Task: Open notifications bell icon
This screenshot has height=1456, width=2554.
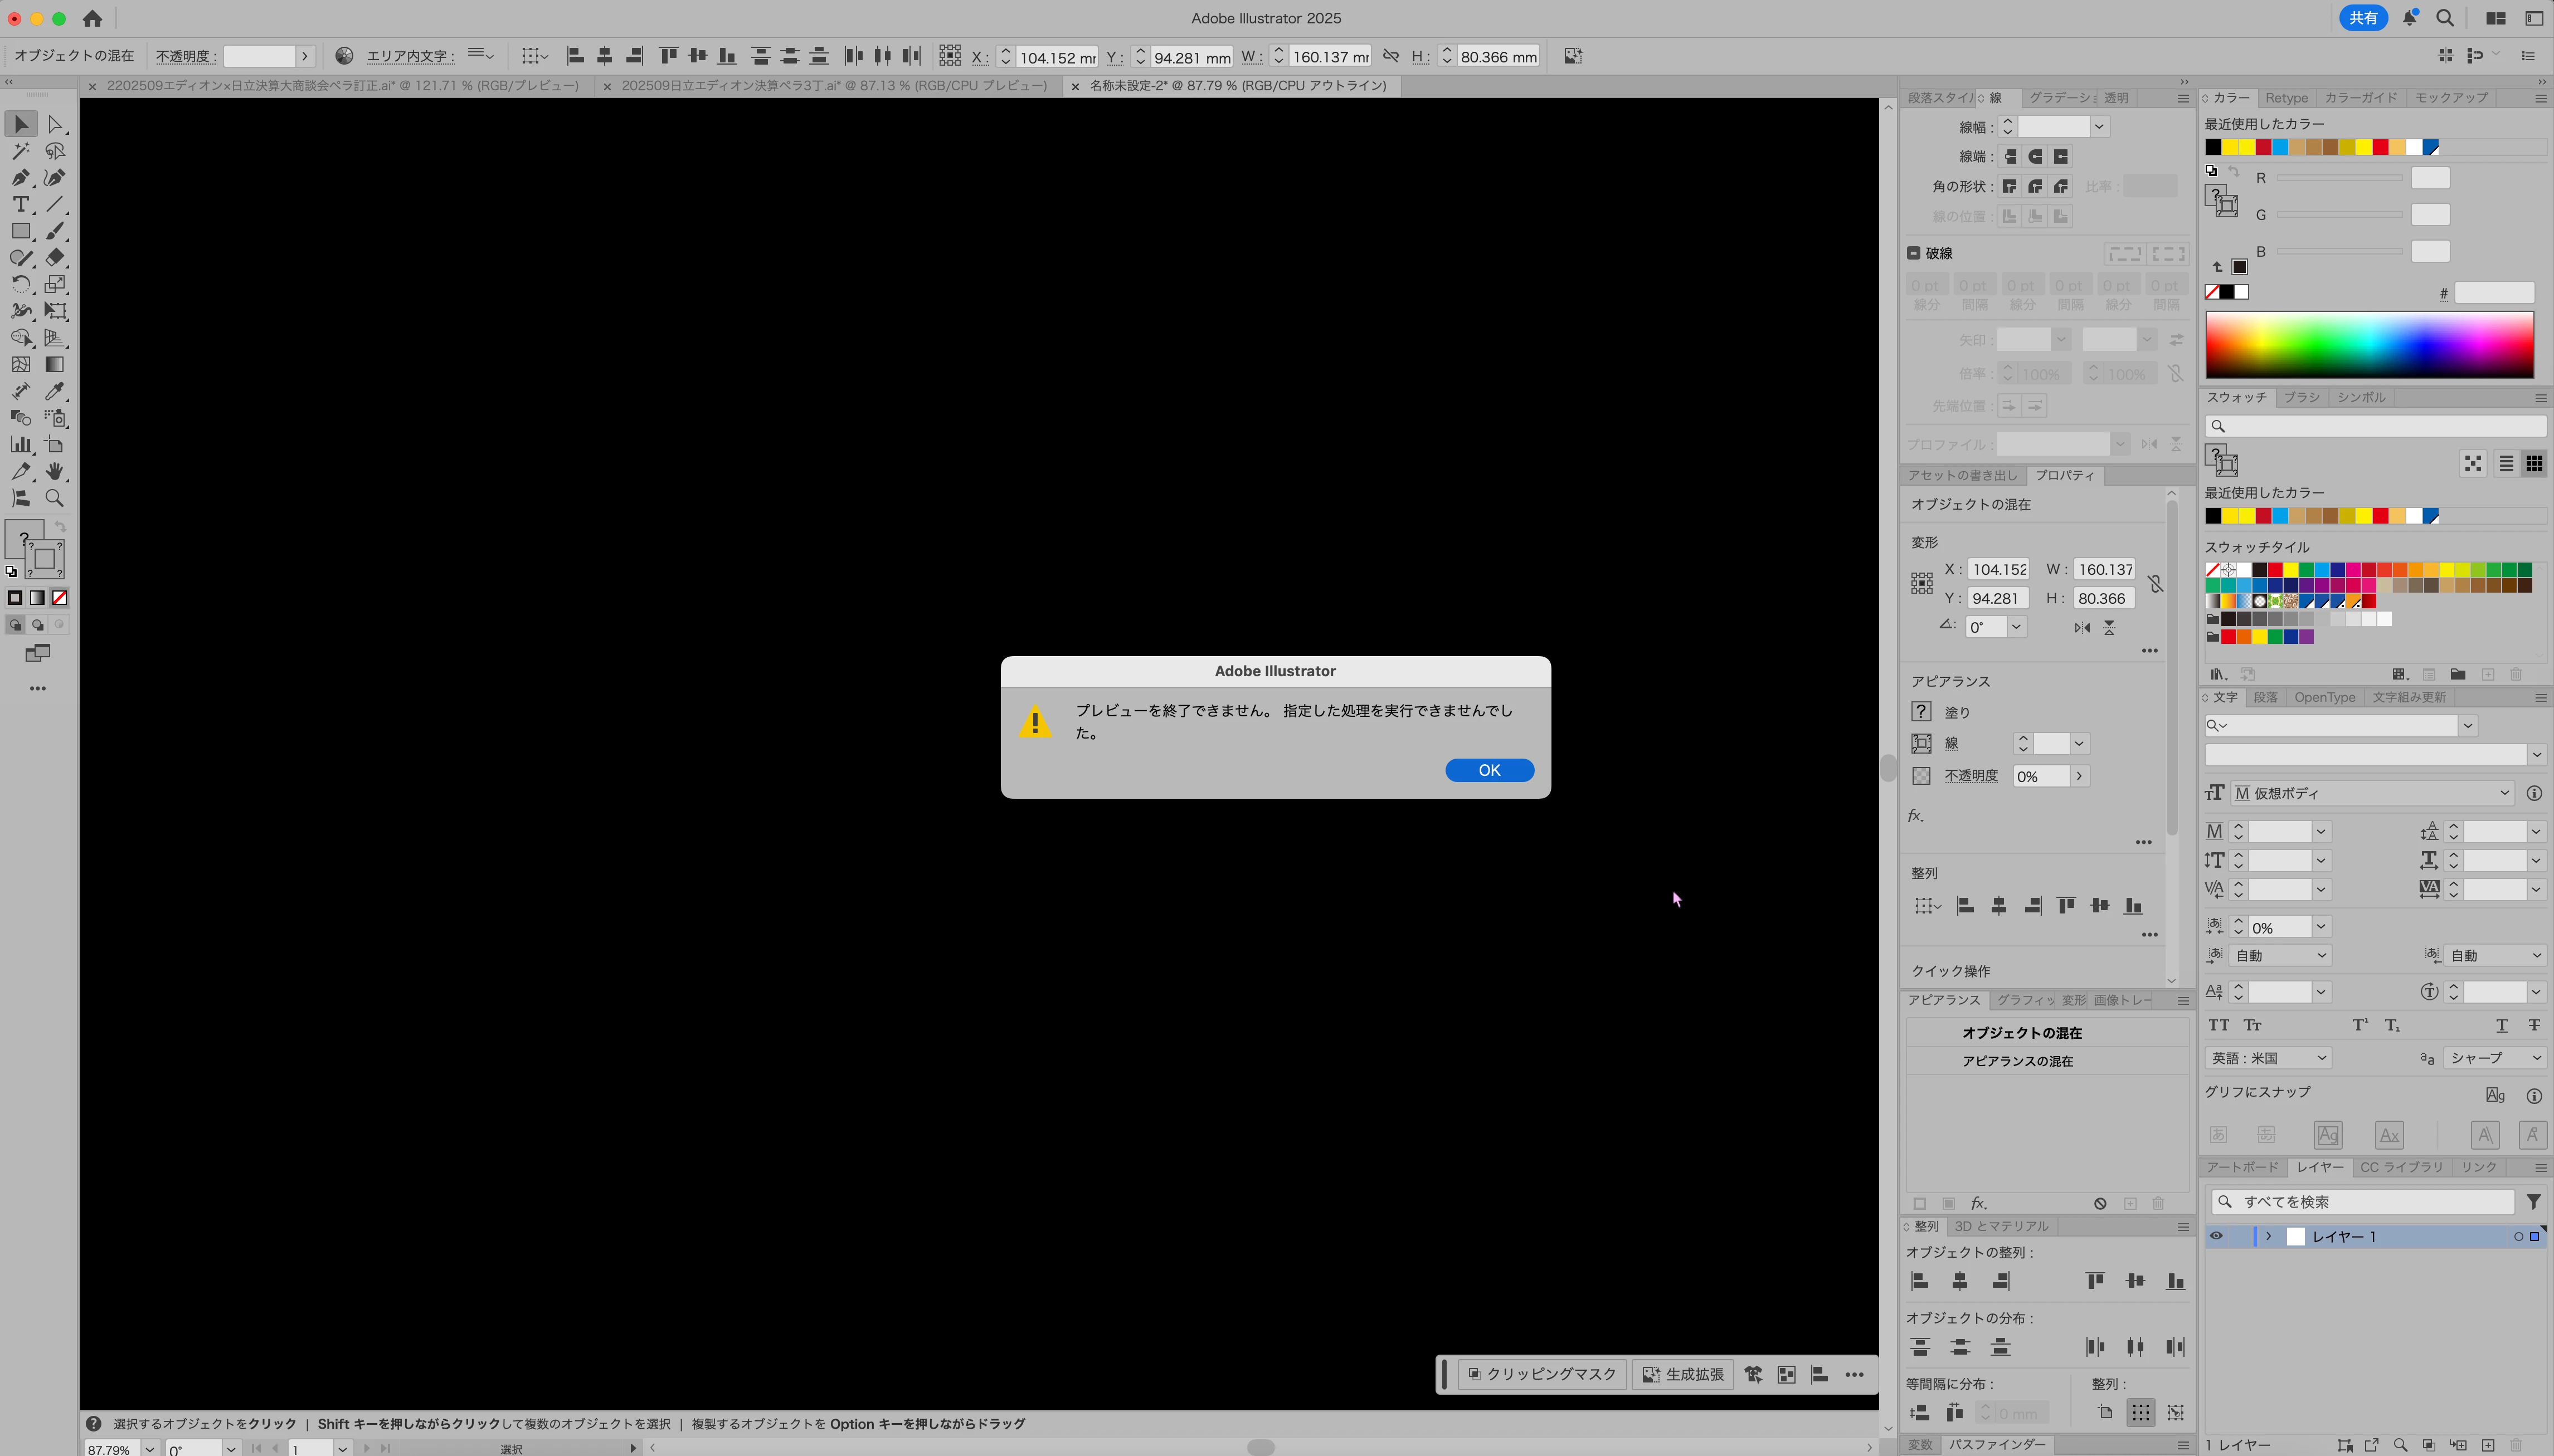Action: tap(2410, 18)
